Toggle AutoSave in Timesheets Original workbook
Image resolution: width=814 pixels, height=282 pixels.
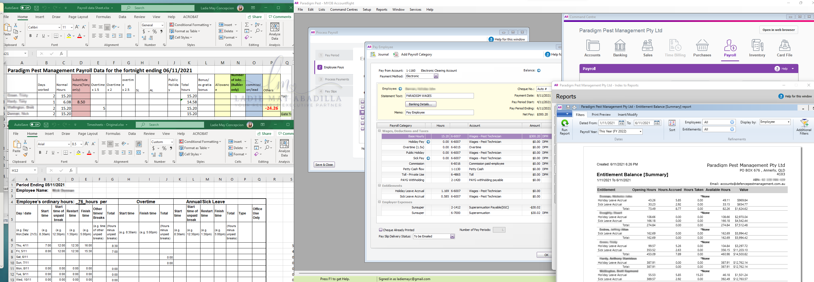click(x=35, y=125)
